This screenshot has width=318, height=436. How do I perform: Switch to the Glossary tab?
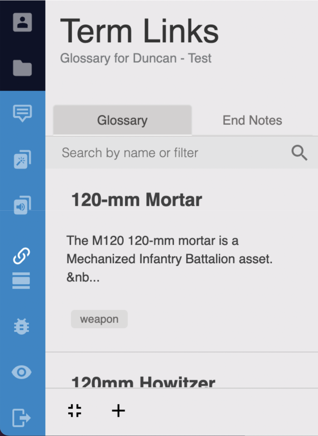click(122, 120)
